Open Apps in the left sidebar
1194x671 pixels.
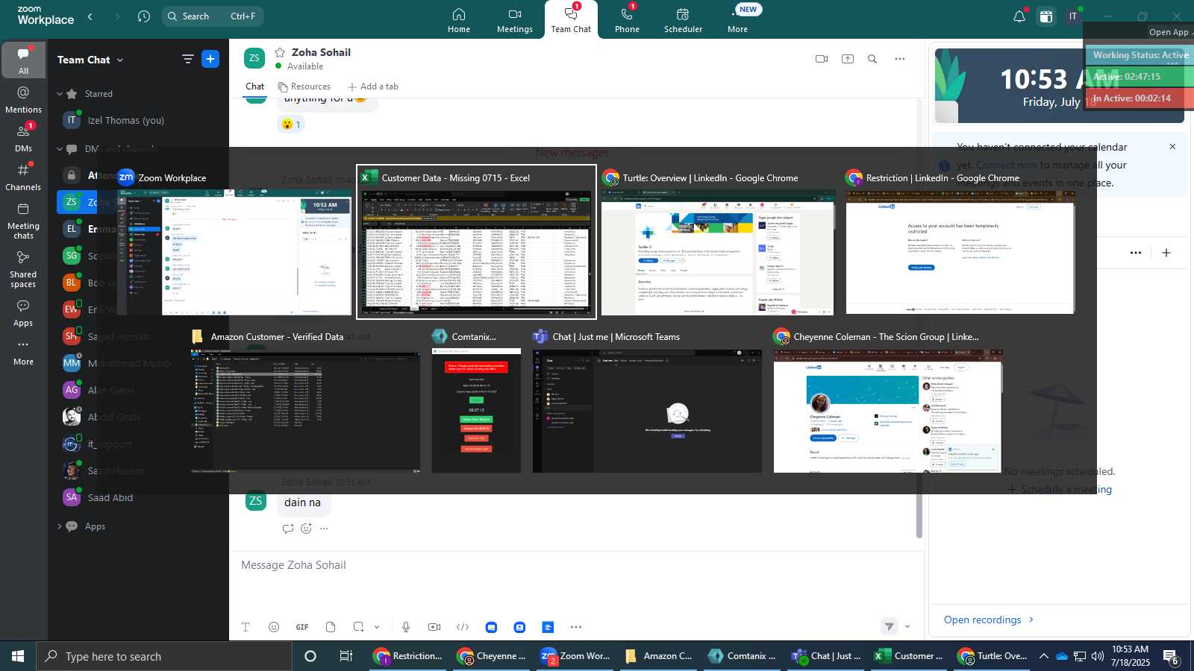click(x=23, y=313)
